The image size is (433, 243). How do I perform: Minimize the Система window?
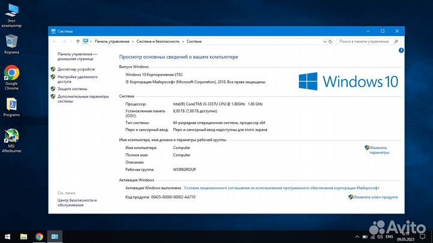(x=368, y=31)
